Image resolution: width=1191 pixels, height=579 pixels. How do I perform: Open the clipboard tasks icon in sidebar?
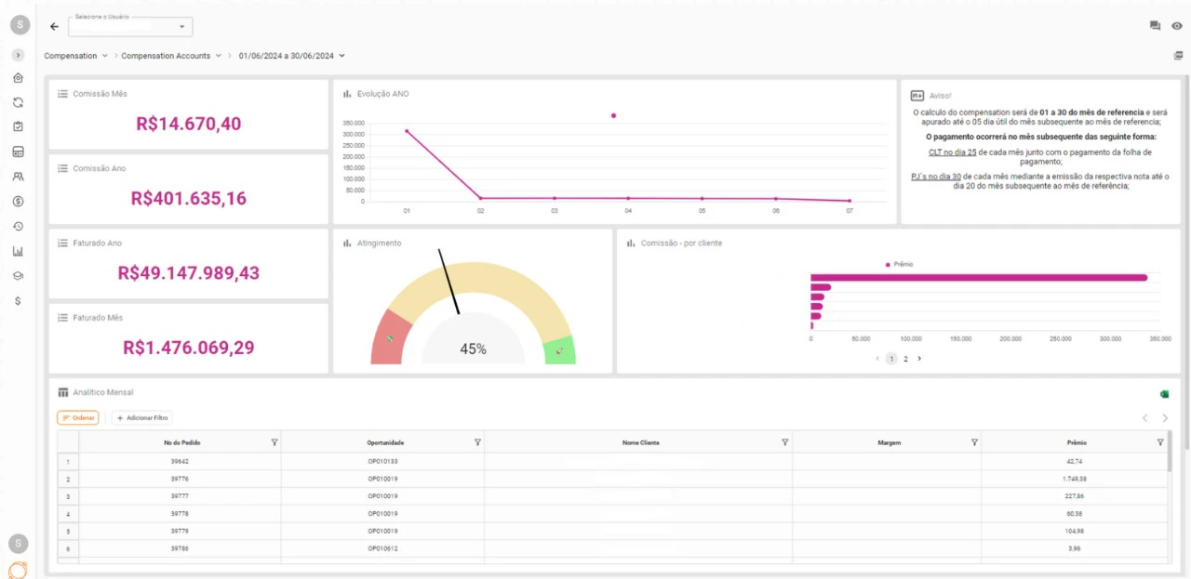[x=18, y=126]
